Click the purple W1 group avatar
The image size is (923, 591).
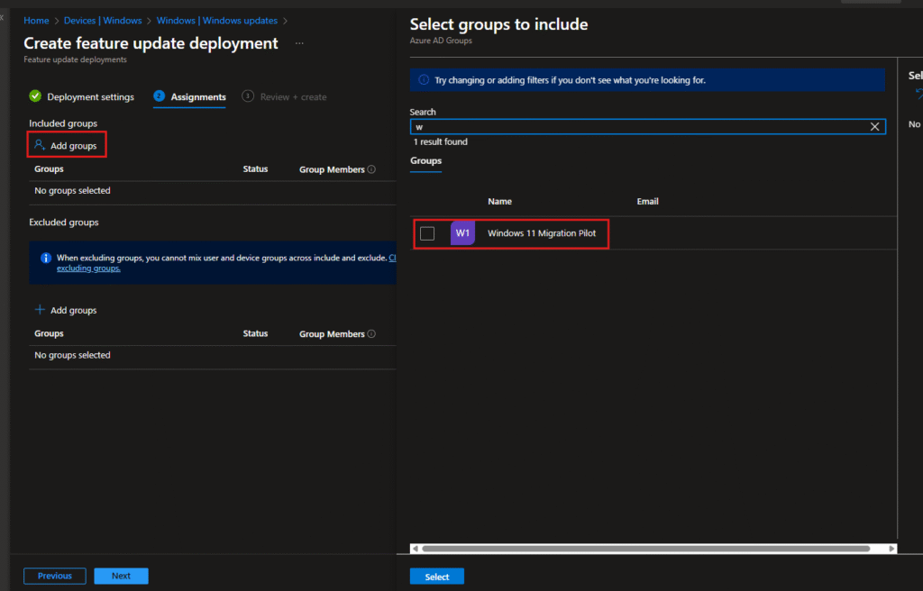click(462, 233)
